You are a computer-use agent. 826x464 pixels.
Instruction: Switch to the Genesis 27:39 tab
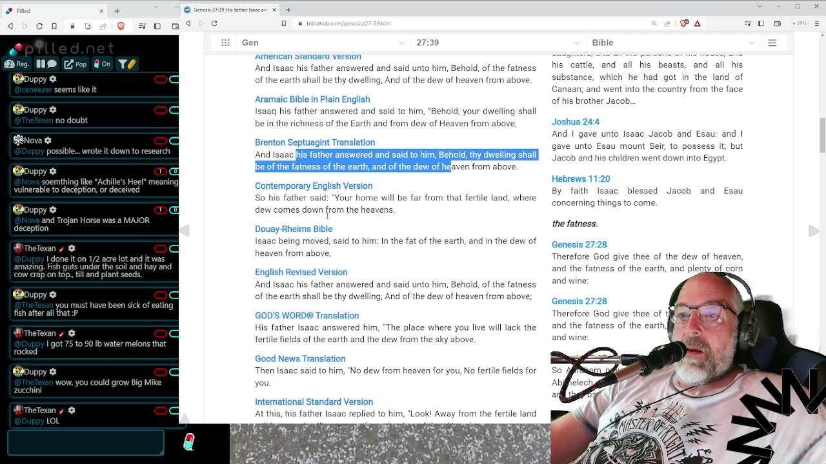tap(230, 10)
